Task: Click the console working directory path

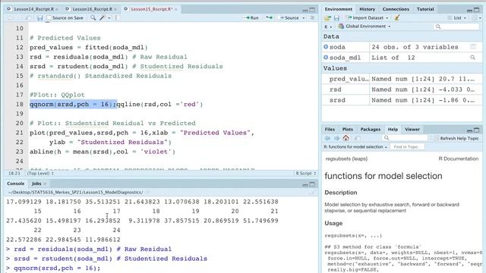Action: [76, 192]
